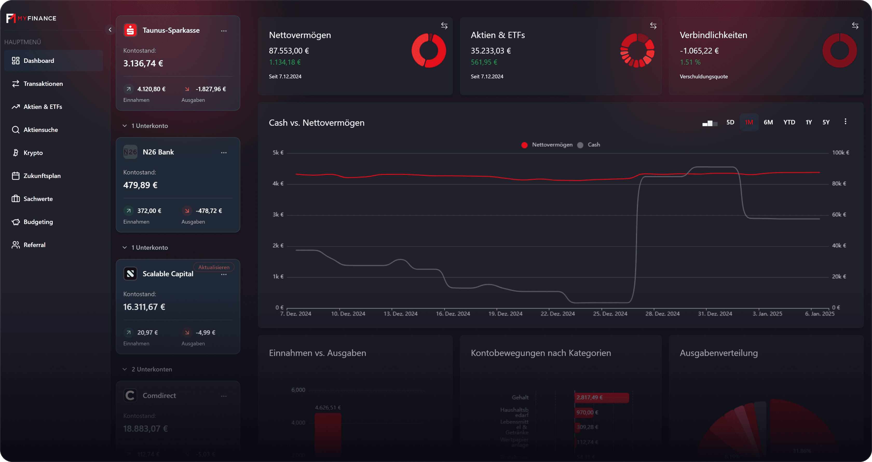
Task: Flip the Nettovermögen card with swap icon
Action: tap(444, 26)
